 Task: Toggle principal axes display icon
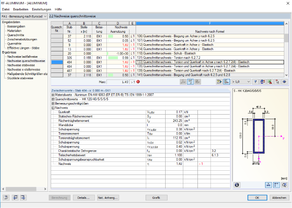tap(276, 185)
